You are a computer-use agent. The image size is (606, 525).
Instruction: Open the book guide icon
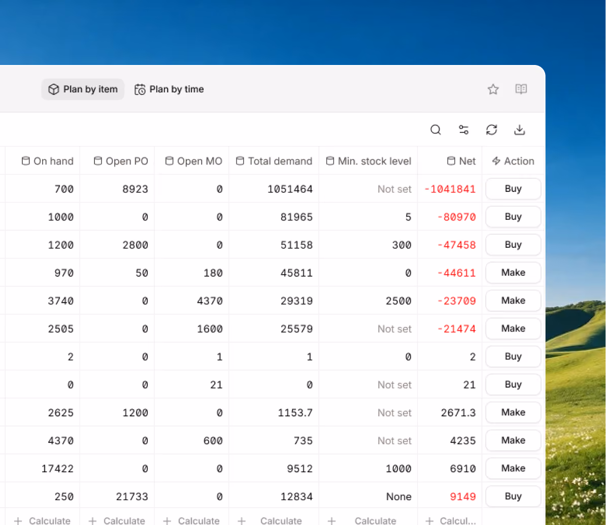(x=521, y=89)
